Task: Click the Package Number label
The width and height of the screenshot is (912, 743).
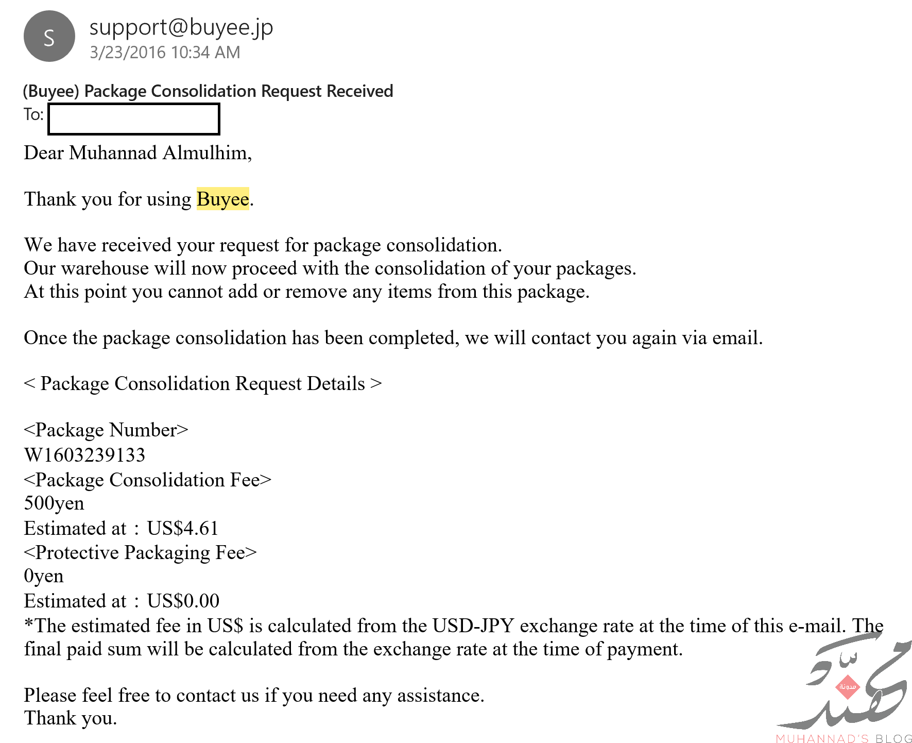Action: (x=106, y=430)
